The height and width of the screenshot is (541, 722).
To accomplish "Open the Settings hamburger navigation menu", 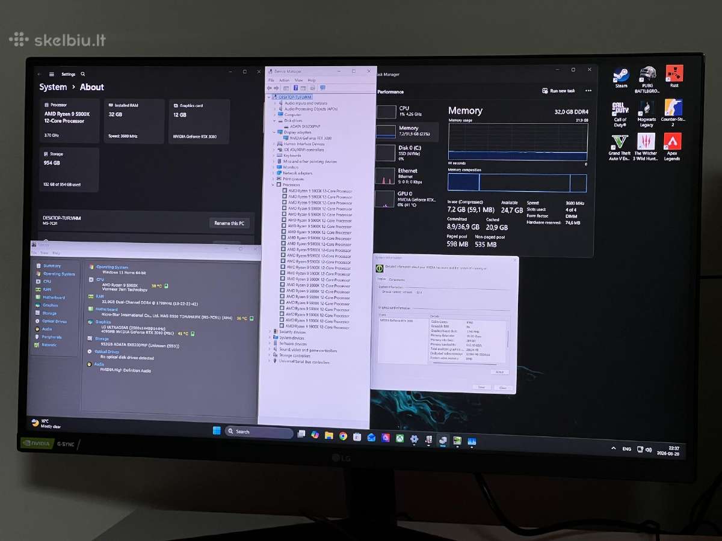I will pos(52,75).
